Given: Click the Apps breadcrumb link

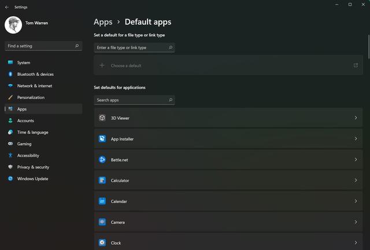Looking at the screenshot, I should pyautogui.click(x=103, y=22).
